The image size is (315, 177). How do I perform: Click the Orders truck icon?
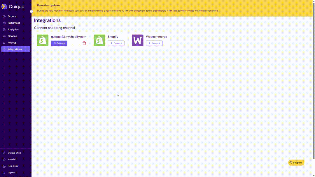coord(4,16)
